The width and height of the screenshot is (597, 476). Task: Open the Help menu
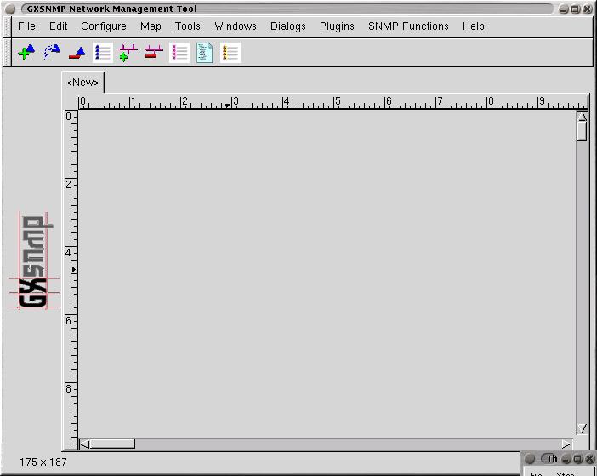tap(473, 26)
